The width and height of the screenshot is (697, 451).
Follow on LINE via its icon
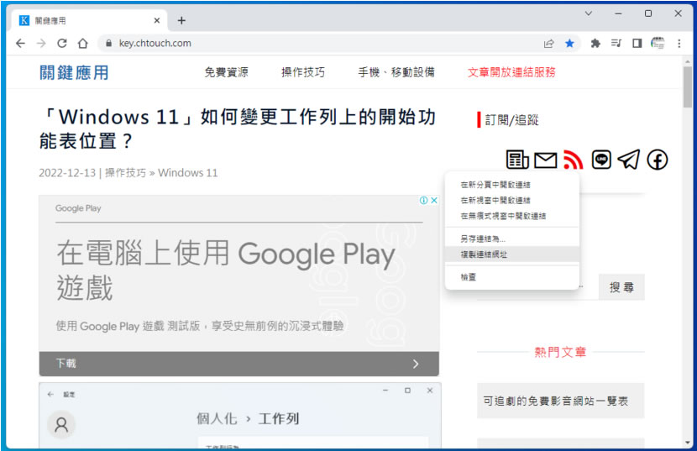601,160
